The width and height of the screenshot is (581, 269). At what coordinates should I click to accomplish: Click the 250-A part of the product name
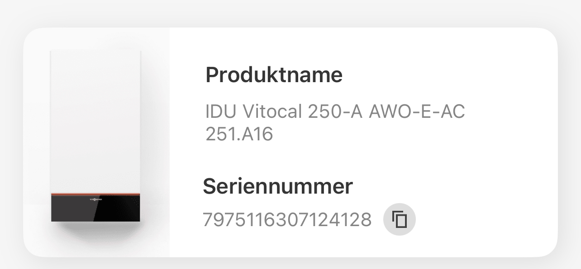pyautogui.click(x=336, y=112)
